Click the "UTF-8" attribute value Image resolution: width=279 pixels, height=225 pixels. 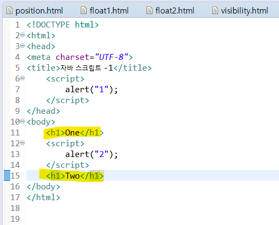[x=111, y=57]
